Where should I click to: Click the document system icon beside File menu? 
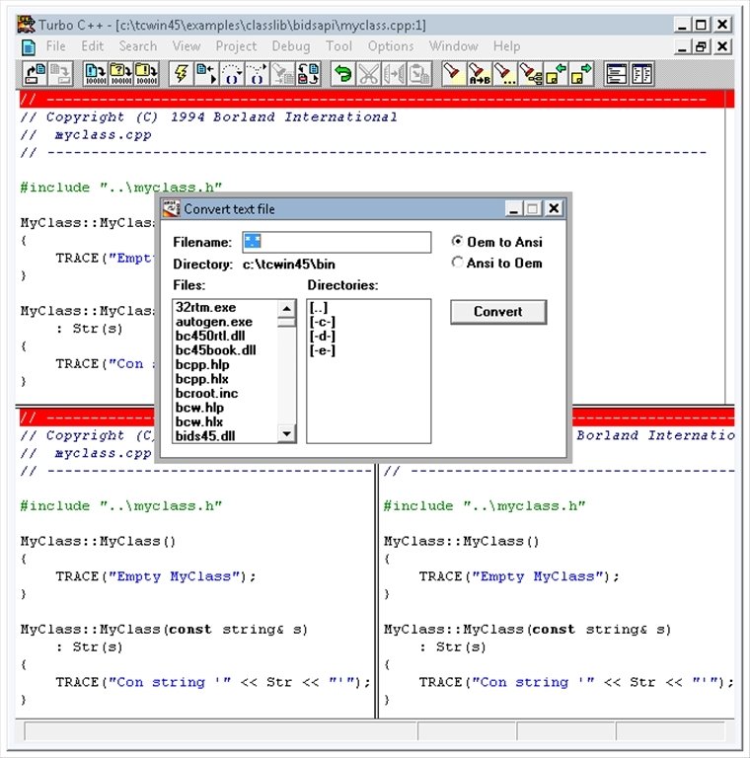(28, 47)
